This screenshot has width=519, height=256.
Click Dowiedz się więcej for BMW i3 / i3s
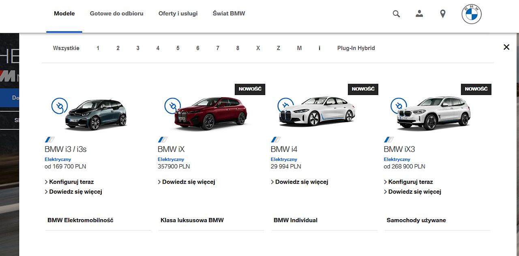point(75,192)
